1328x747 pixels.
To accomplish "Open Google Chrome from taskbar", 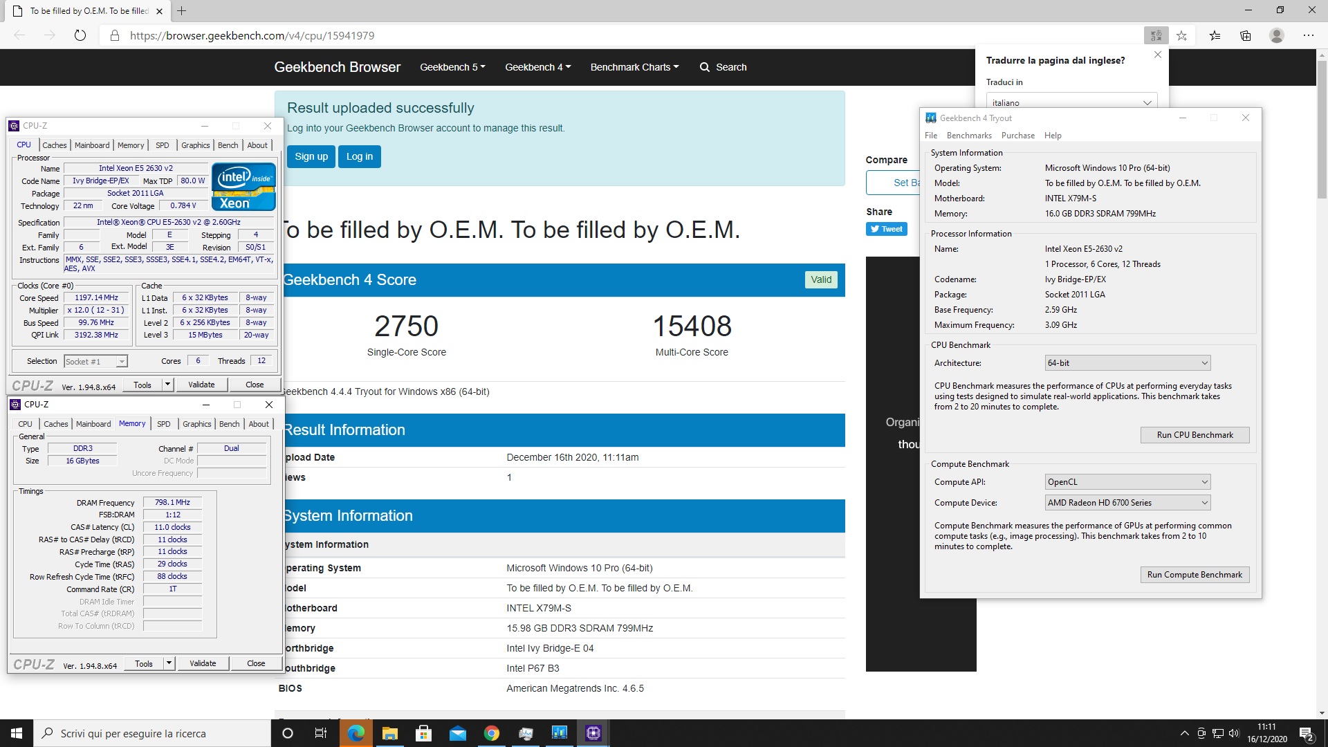I will pos(491,733).
